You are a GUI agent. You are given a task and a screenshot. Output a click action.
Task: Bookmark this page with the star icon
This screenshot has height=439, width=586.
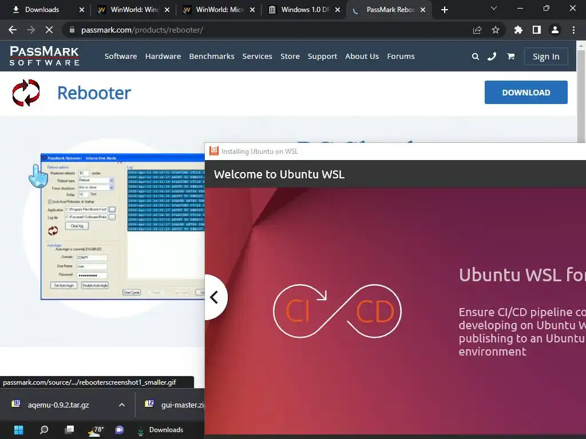(495, 30)
